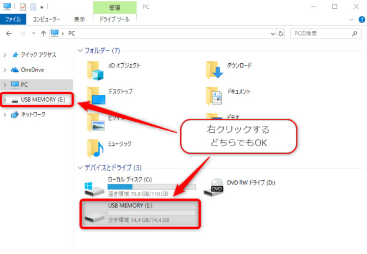
Task: Click the PC breadcrumb in address bar
Action: click(x=72, y=33)
